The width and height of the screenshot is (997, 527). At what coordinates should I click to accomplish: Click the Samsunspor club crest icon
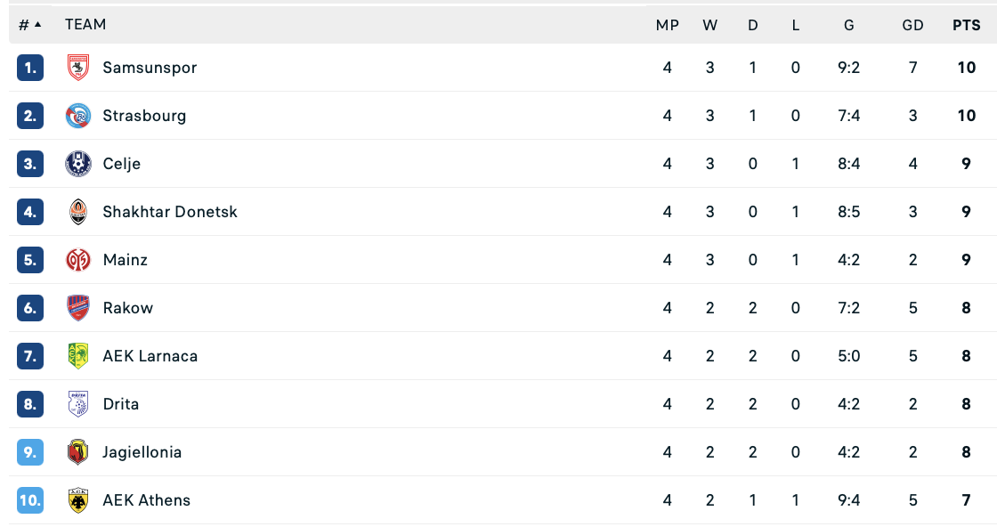tap(78, 68)
